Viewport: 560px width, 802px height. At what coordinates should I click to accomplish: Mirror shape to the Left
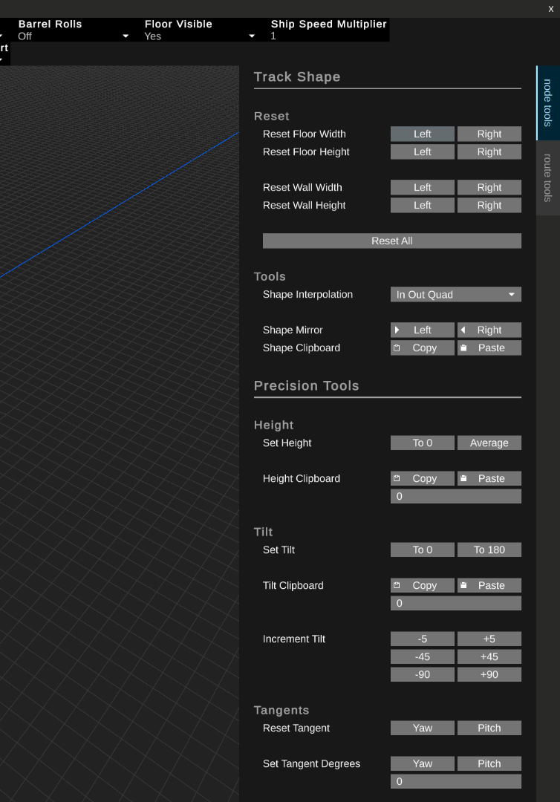click(x=422, y=330)
